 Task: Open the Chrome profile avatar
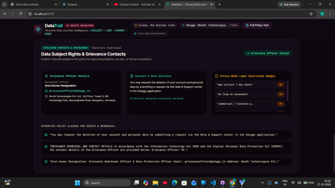(x=322, y=14)
